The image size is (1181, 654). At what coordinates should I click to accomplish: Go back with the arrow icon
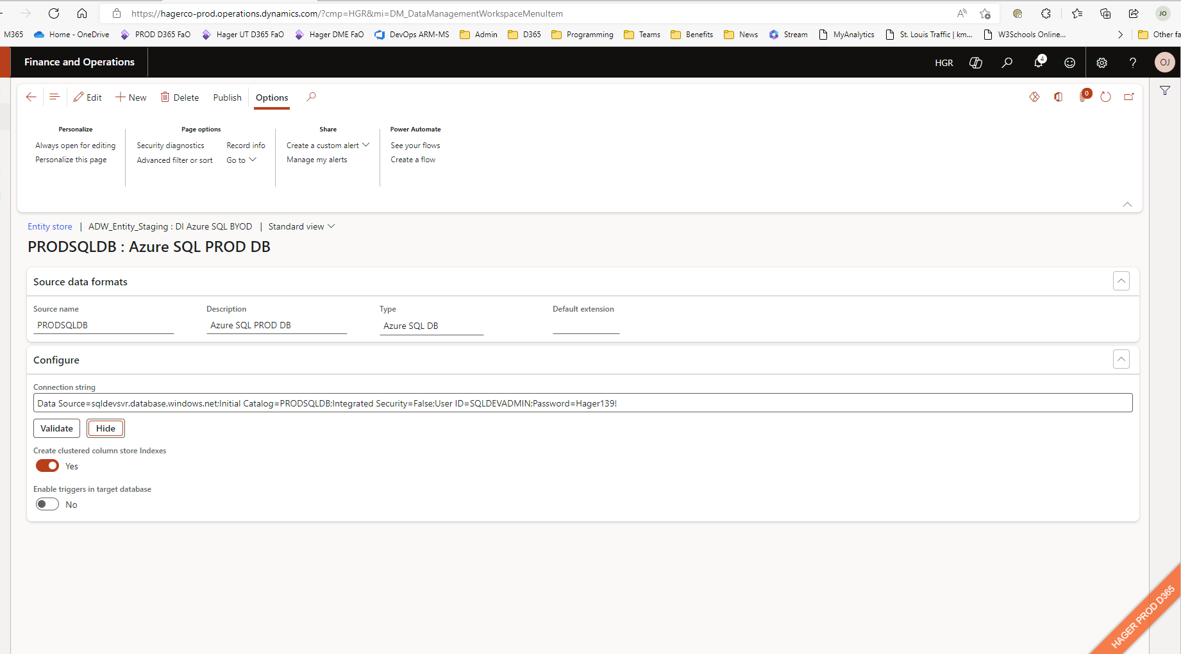[x=31, y=97]
